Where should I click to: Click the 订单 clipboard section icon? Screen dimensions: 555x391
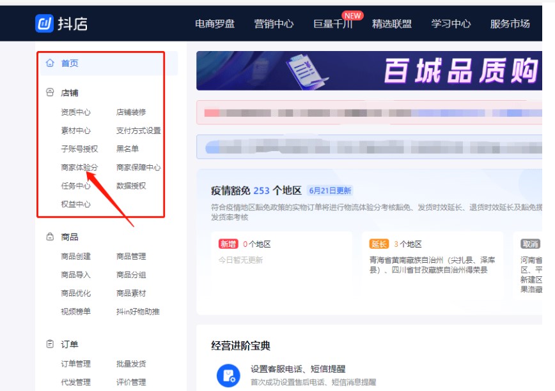click(x=50, y=344)
